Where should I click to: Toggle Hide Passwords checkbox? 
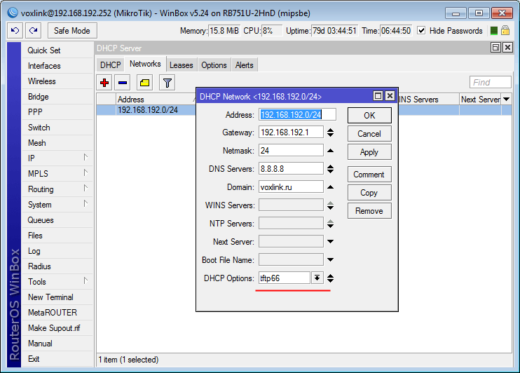point(421,31)
